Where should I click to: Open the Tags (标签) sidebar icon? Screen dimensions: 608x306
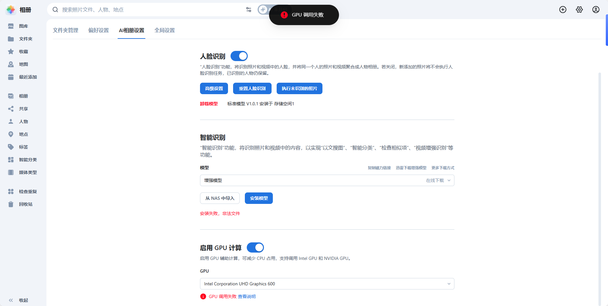[11, 147]
